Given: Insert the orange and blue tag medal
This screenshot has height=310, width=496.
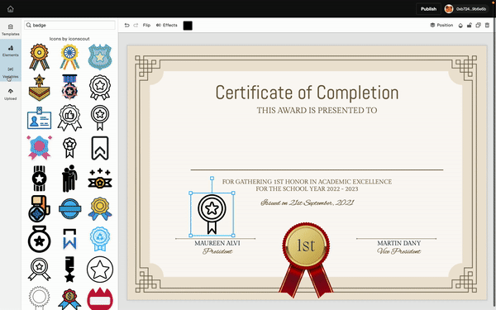Looking at the screenshot, I should pyautogui.click(x=39, y=209).
